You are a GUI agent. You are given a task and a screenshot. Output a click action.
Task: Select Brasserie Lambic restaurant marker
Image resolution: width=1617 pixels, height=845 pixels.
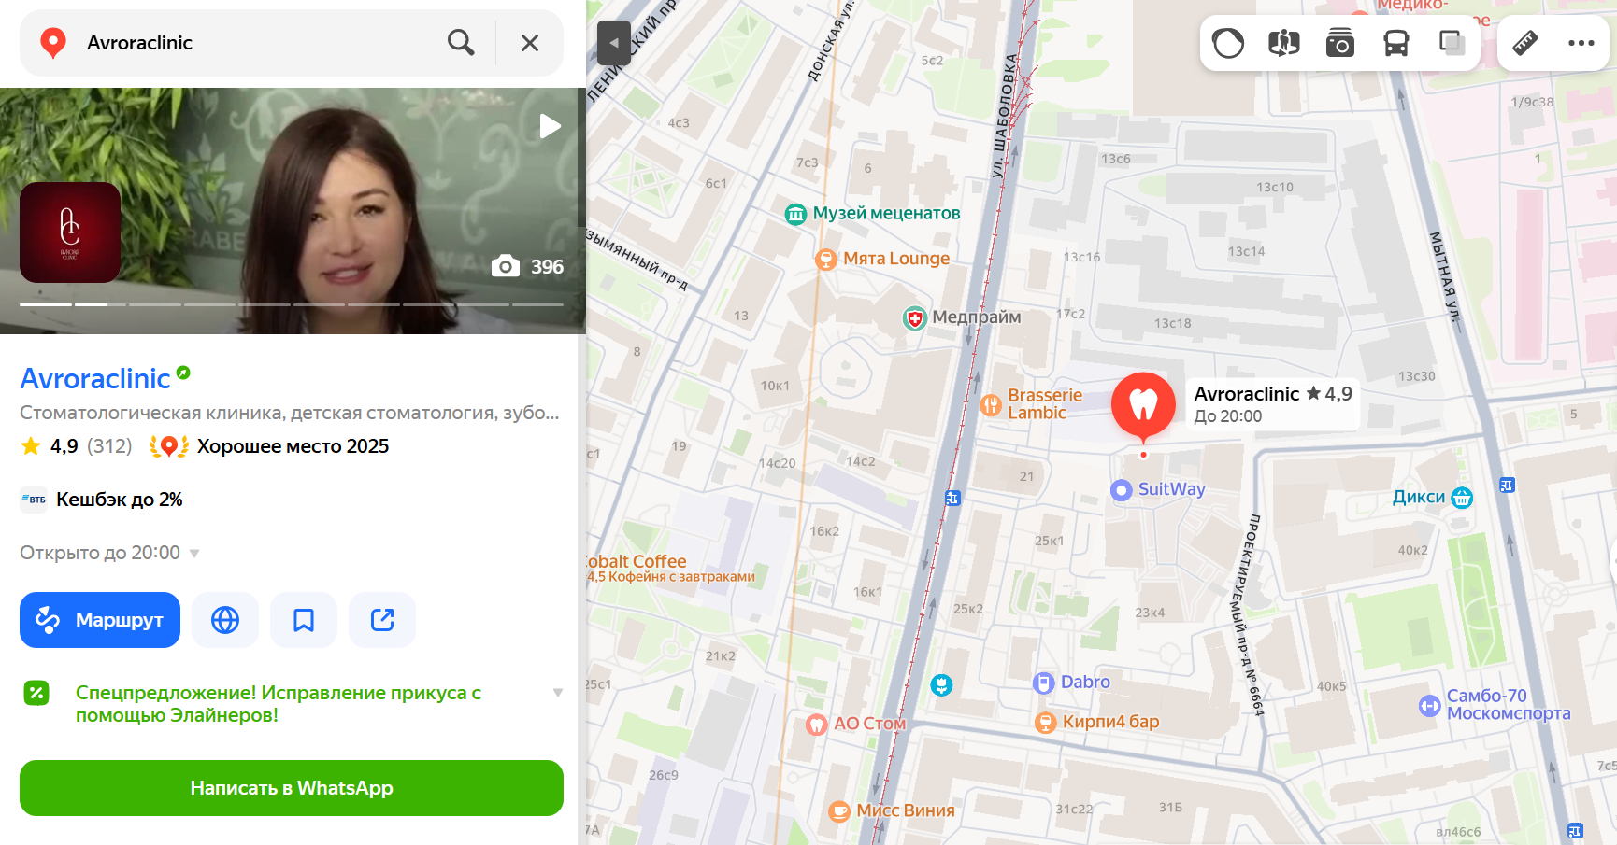[x=1031, y=404]
